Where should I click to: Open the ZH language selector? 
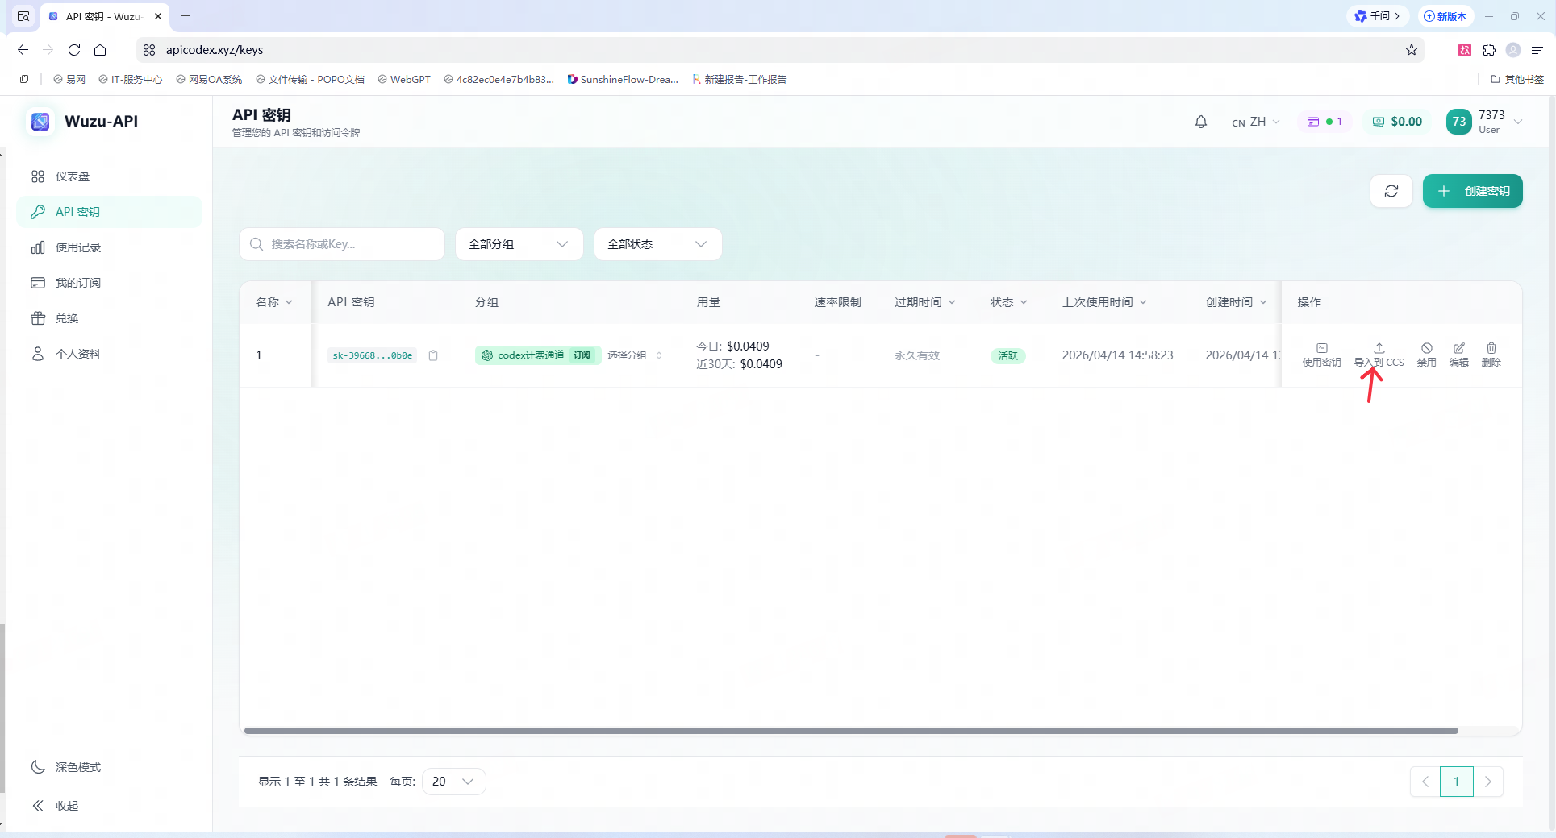click(x=1256, y=122)
